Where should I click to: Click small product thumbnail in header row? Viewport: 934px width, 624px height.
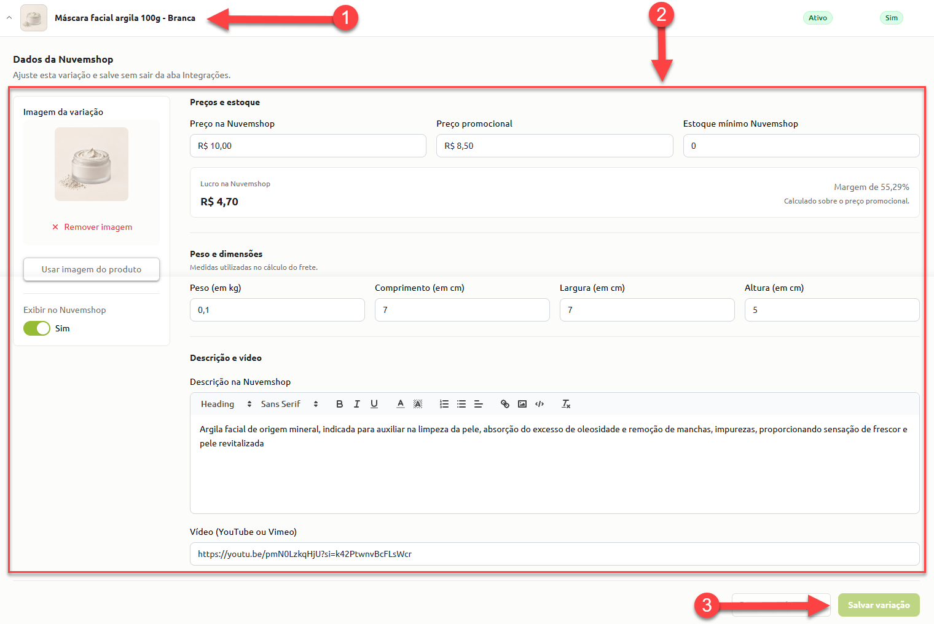point(34,18)
